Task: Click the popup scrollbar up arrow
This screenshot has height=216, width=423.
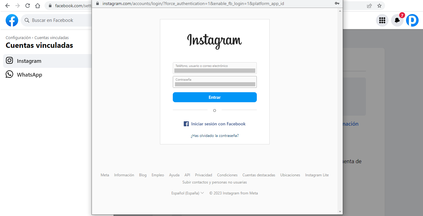Action: click(x=340, y=11)
